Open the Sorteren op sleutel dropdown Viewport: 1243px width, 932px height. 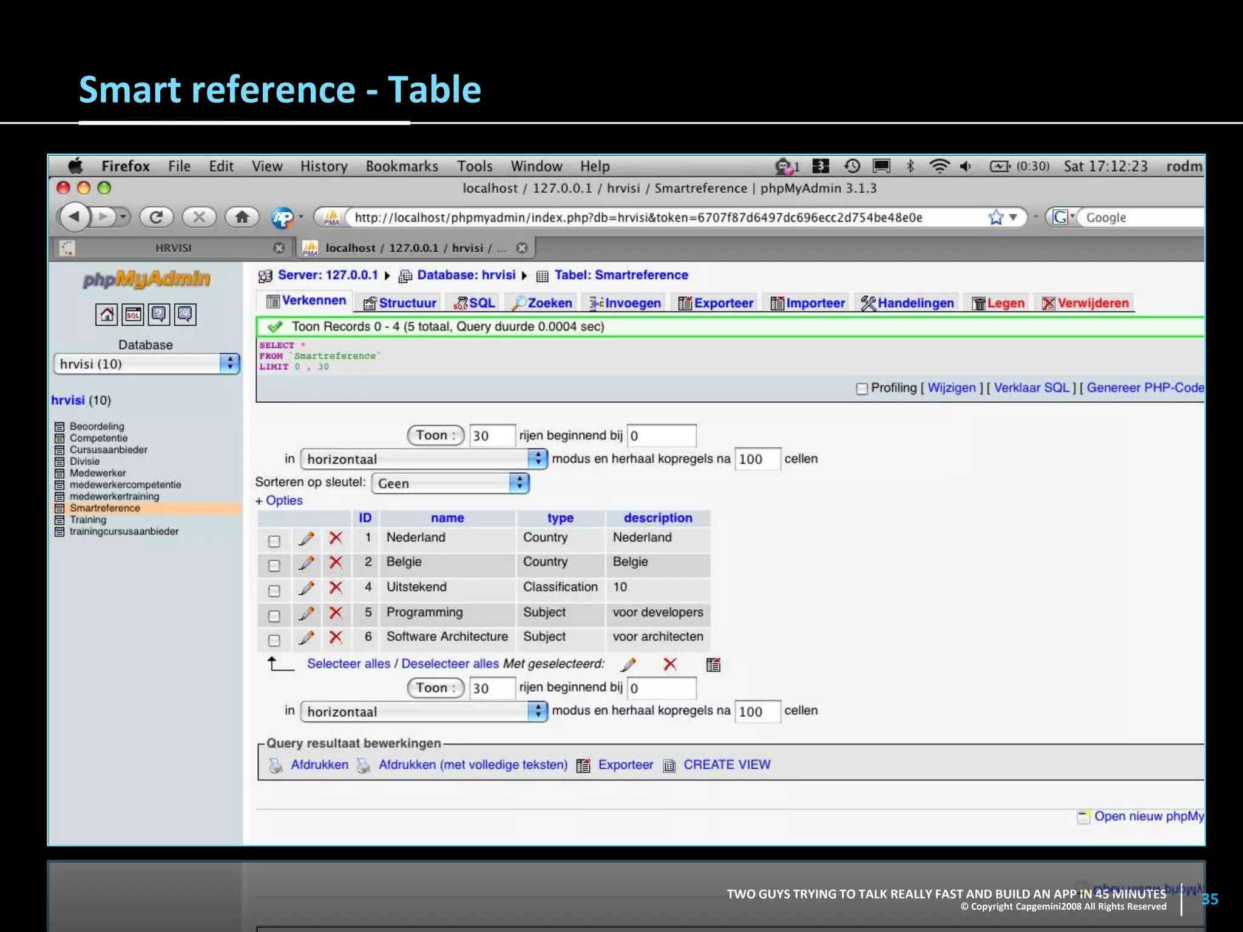tap(450, 483)
